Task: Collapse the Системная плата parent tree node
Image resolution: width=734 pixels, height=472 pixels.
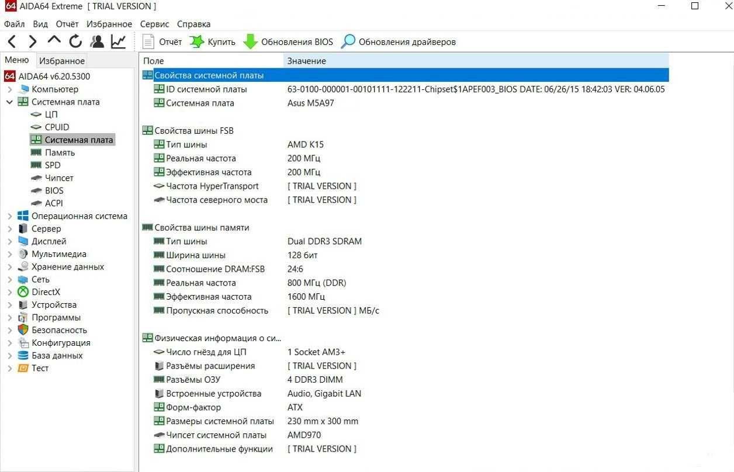Action: [9, 102]
